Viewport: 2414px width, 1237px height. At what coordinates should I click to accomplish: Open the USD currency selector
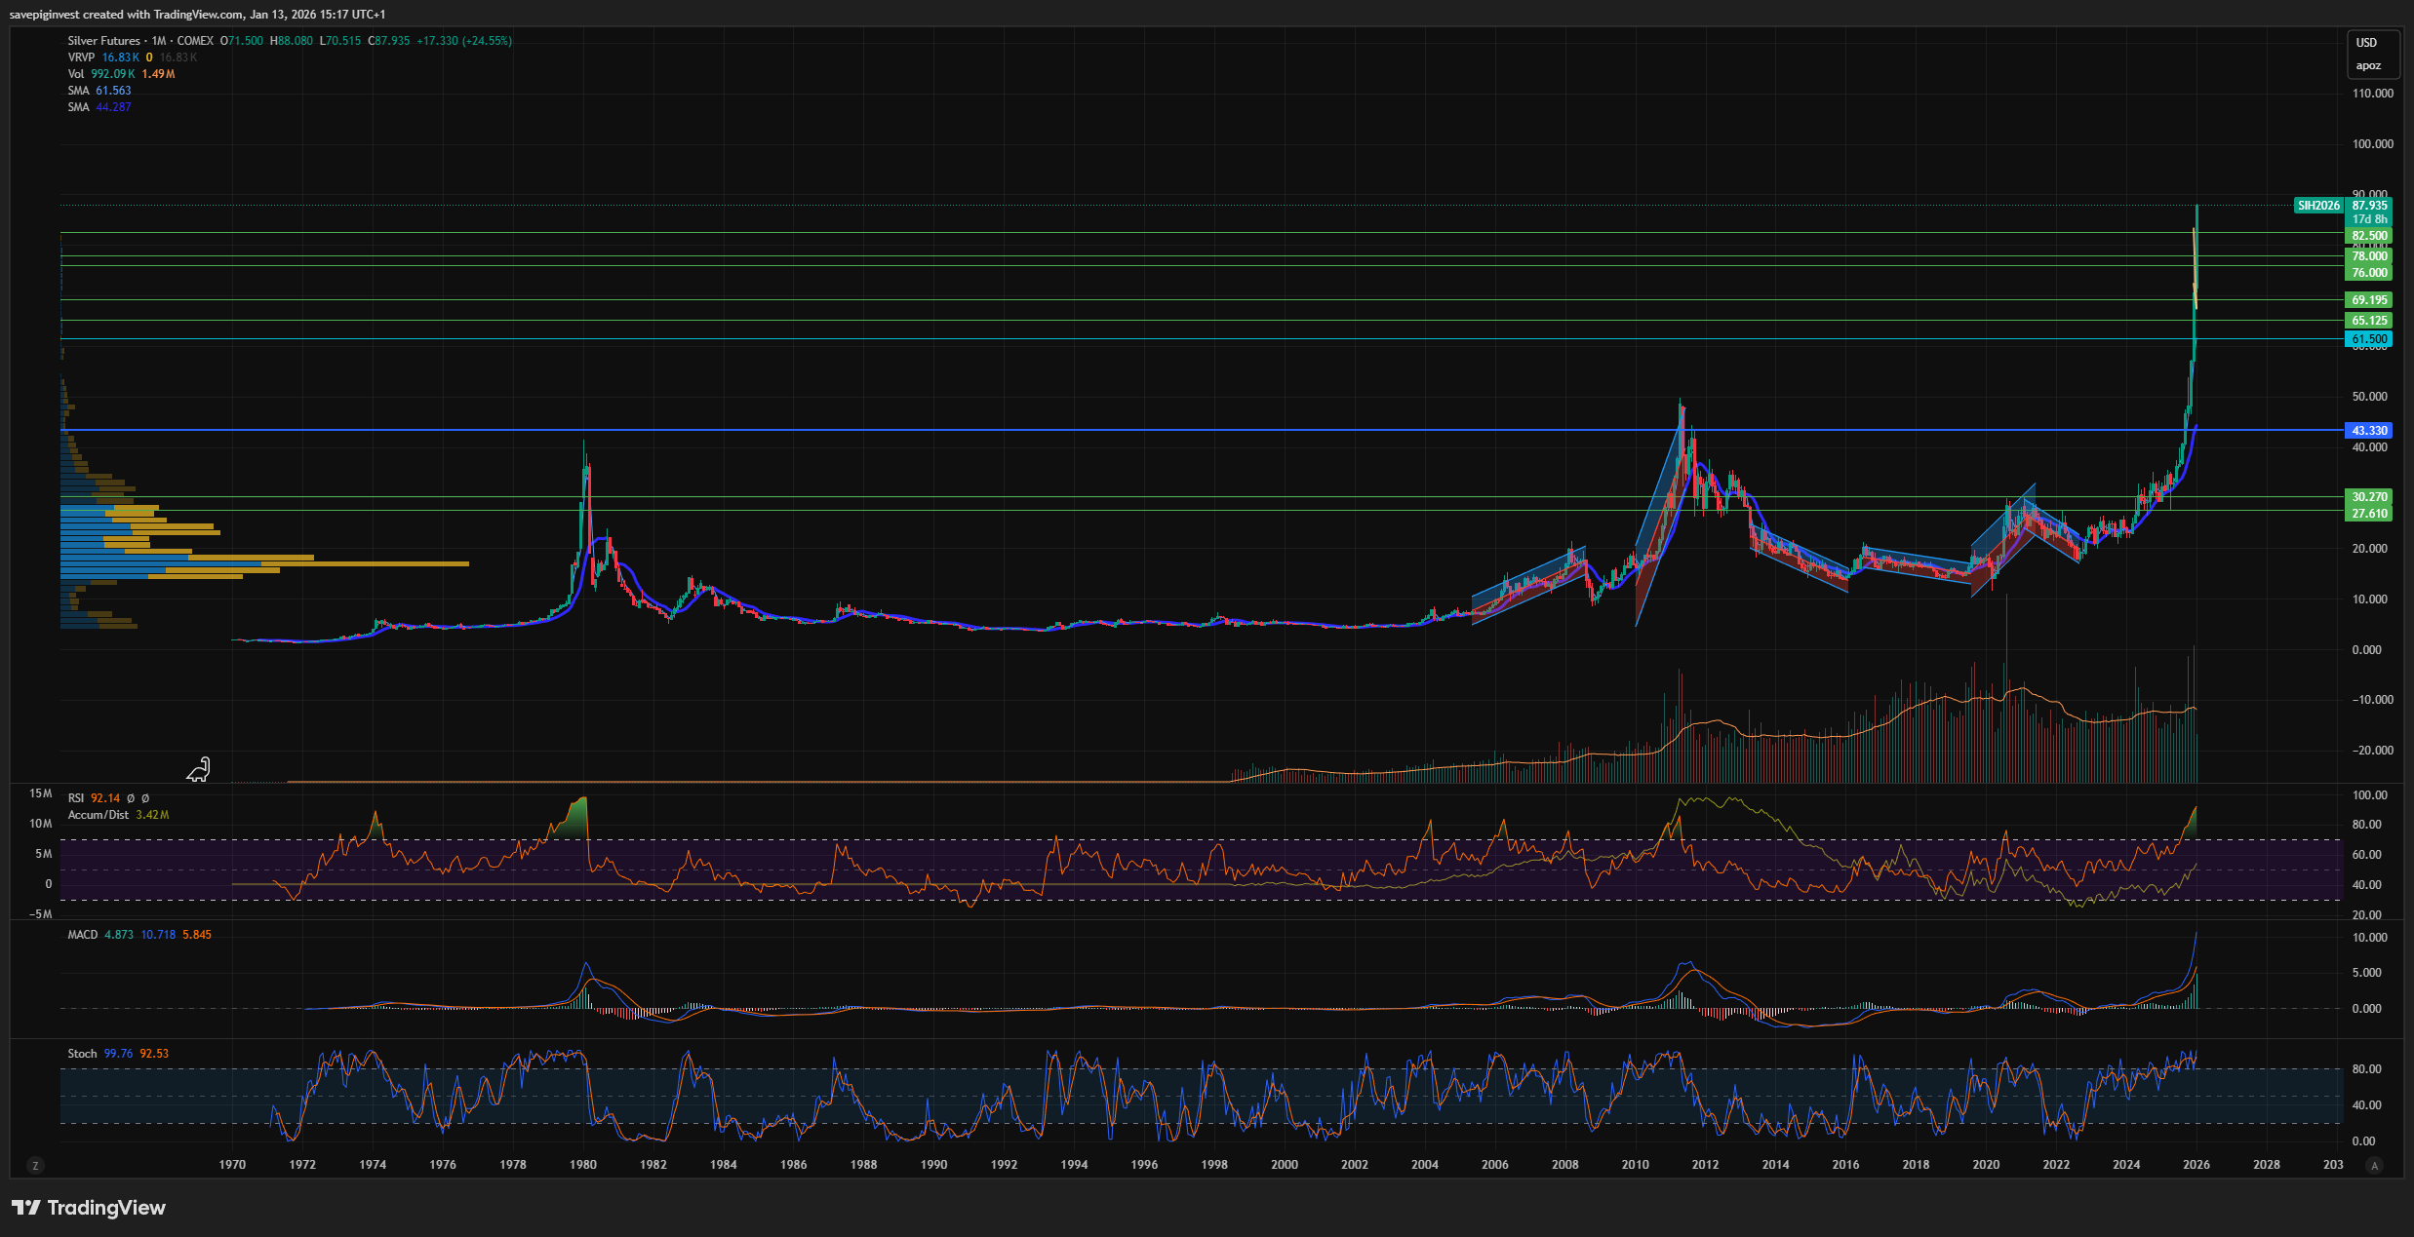pyautogui.click(x=2367, y=43)
